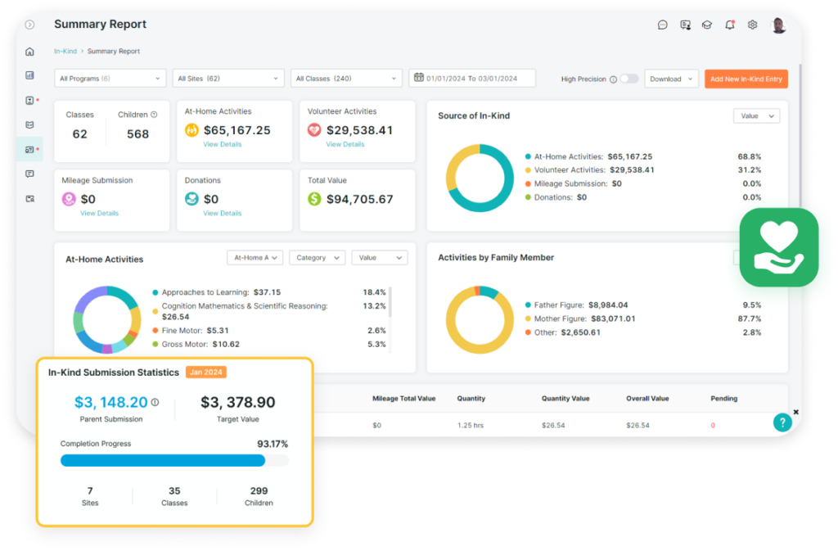Open the settings gear in the header
The width and height of the screenshot is (838, 551).
click(753, 25)
